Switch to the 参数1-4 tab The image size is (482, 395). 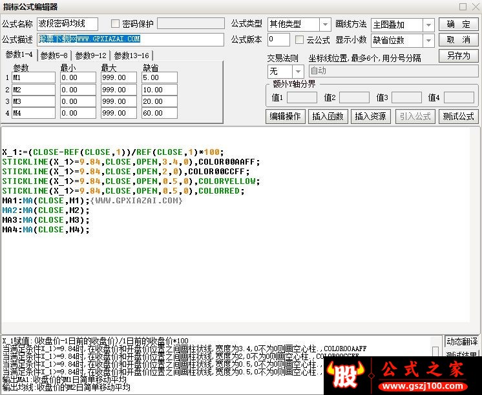[19, 55]
